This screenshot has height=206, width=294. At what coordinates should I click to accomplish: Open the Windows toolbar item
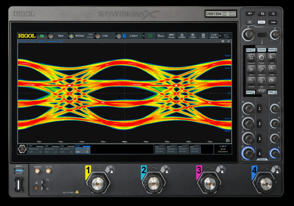click(x=182, y=36)
